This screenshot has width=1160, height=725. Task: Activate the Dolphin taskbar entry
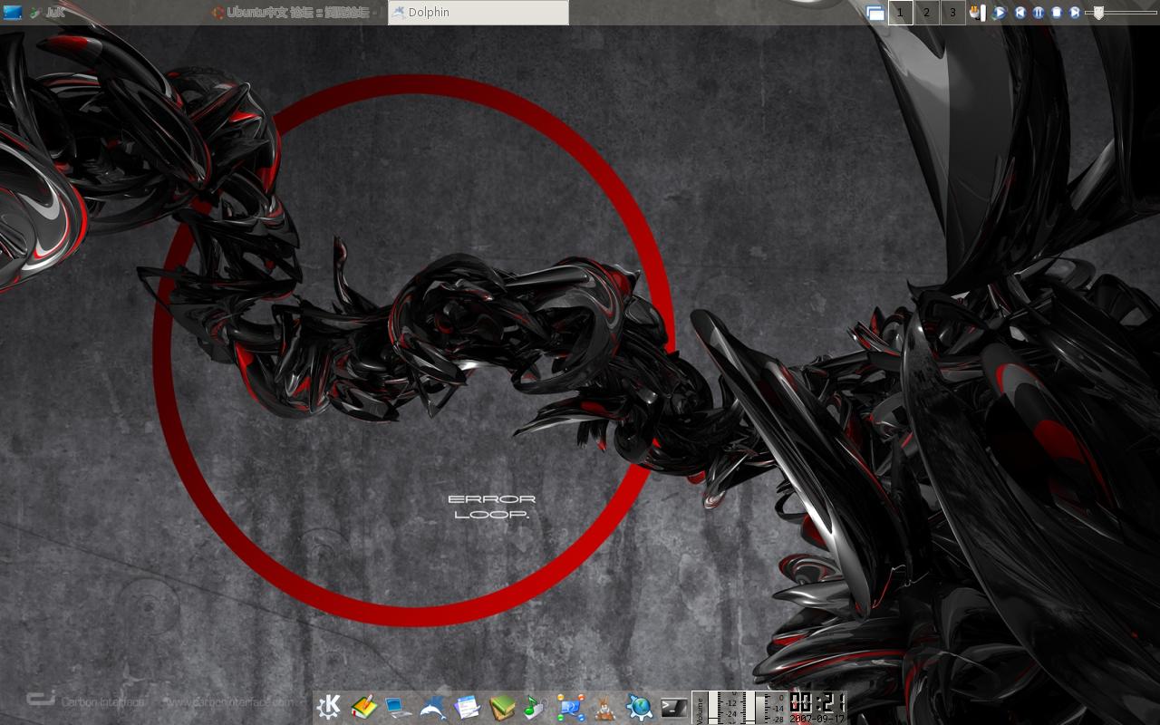coord(478,13)
